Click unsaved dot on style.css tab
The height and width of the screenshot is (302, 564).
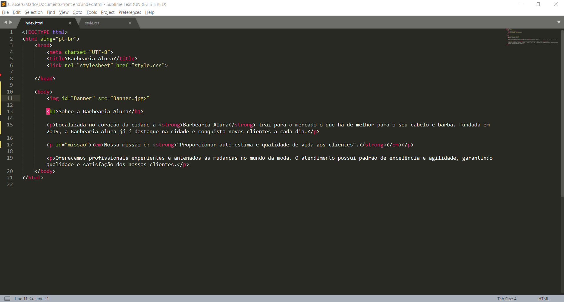click(130, 23)
